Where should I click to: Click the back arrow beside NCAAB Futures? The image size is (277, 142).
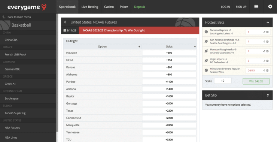point(65,22)
